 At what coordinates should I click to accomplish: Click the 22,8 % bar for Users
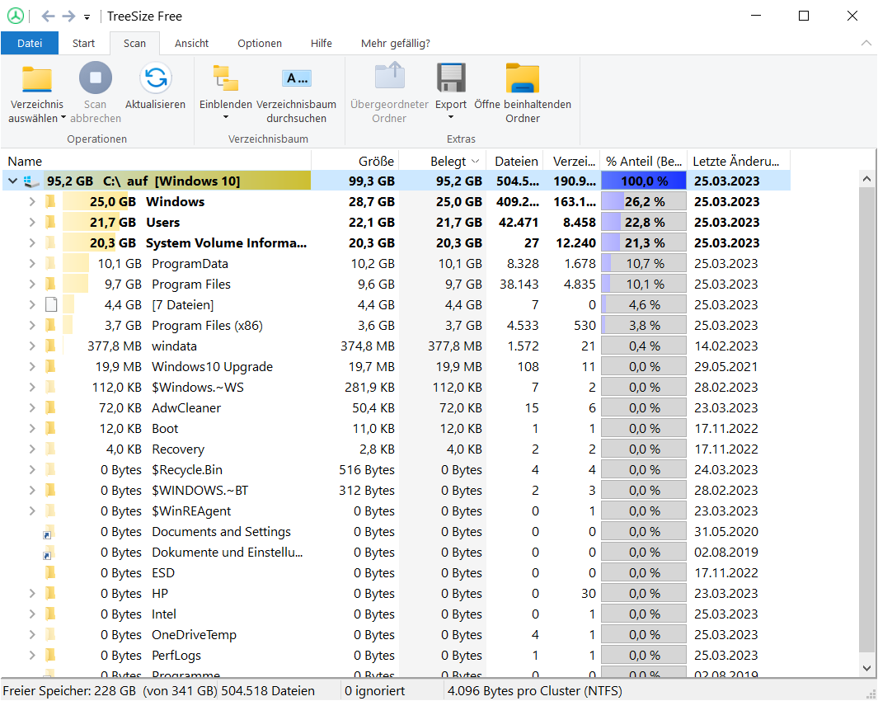coord(644,223)
